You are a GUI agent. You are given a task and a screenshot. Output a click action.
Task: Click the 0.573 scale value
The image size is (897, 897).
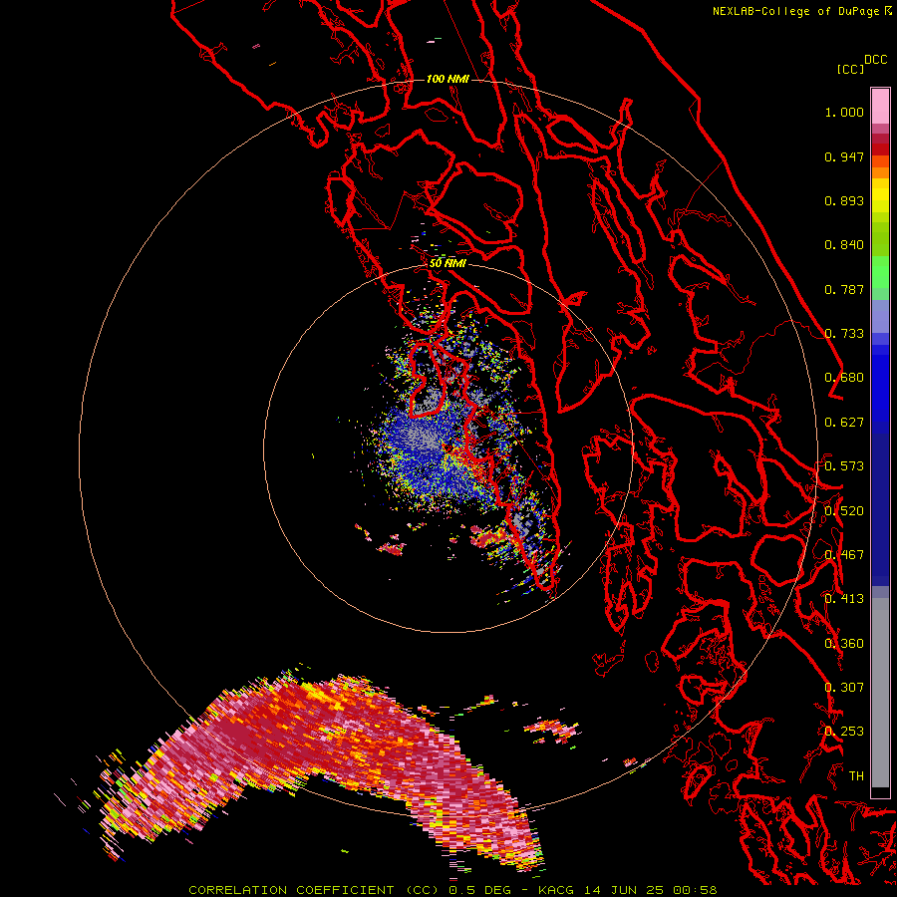coord(844,466)
